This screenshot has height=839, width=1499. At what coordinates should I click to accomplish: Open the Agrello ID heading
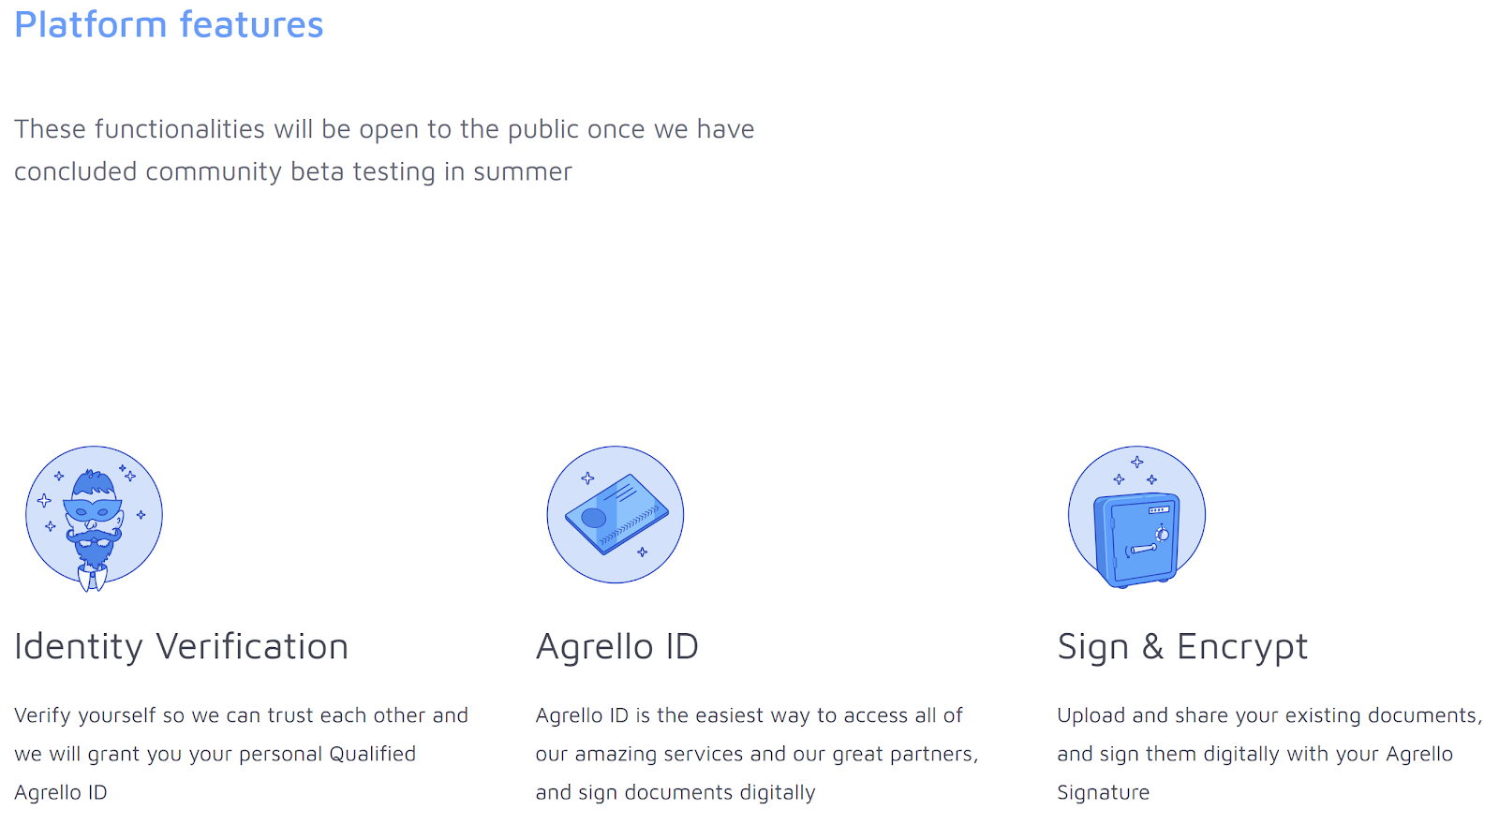pos(617,647)
